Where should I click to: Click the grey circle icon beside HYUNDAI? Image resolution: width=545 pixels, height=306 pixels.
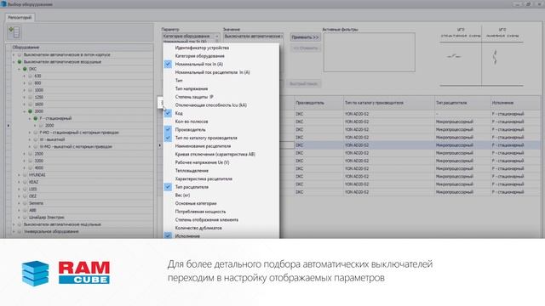[25, 175]
